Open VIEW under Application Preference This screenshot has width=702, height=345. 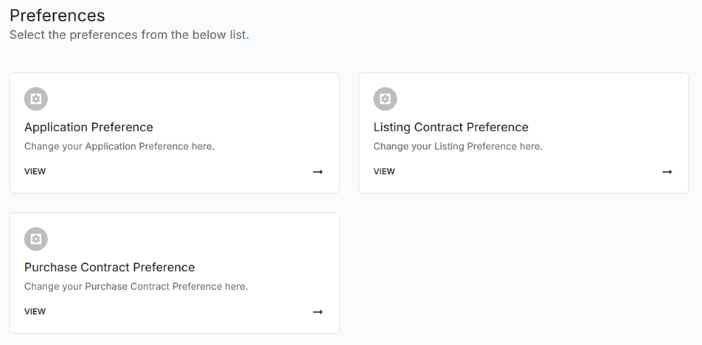tap(35, 172)
